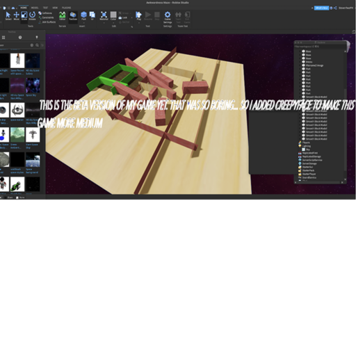This screenshot has width=356, height=356.
Task: Toggle the Join Surfaces option
Action: 47,22
